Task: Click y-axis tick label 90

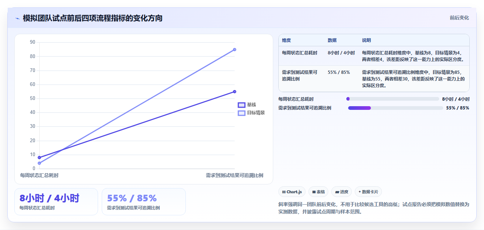Action: coord(32,42)
